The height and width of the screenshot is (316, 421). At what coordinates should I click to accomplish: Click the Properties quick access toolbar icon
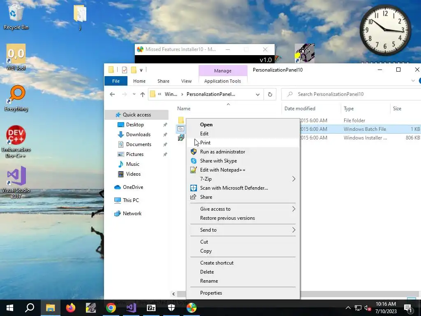[124, 70]
